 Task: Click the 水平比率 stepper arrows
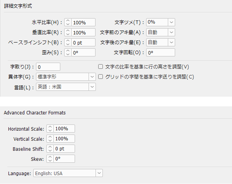coord(68,22)
